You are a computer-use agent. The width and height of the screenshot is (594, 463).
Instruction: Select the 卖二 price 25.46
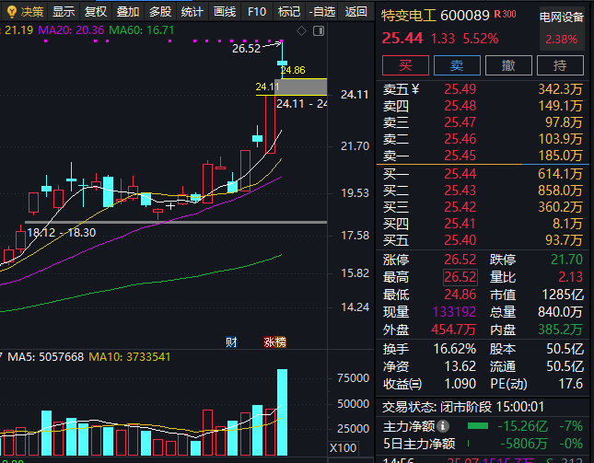click(x=460, y=139)
